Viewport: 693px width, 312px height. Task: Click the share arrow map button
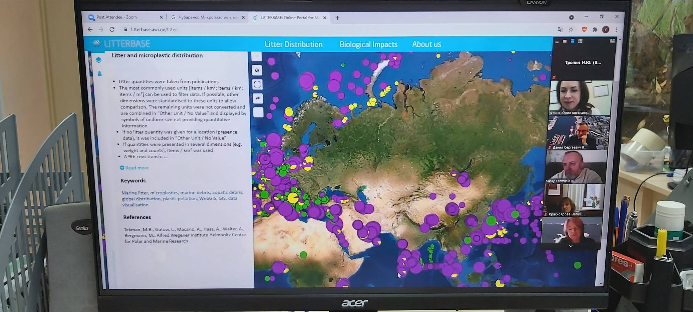258,99
